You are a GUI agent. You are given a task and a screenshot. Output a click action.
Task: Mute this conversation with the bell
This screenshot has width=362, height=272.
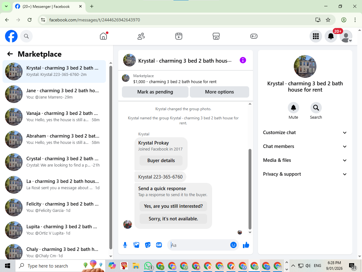point(293,108)
